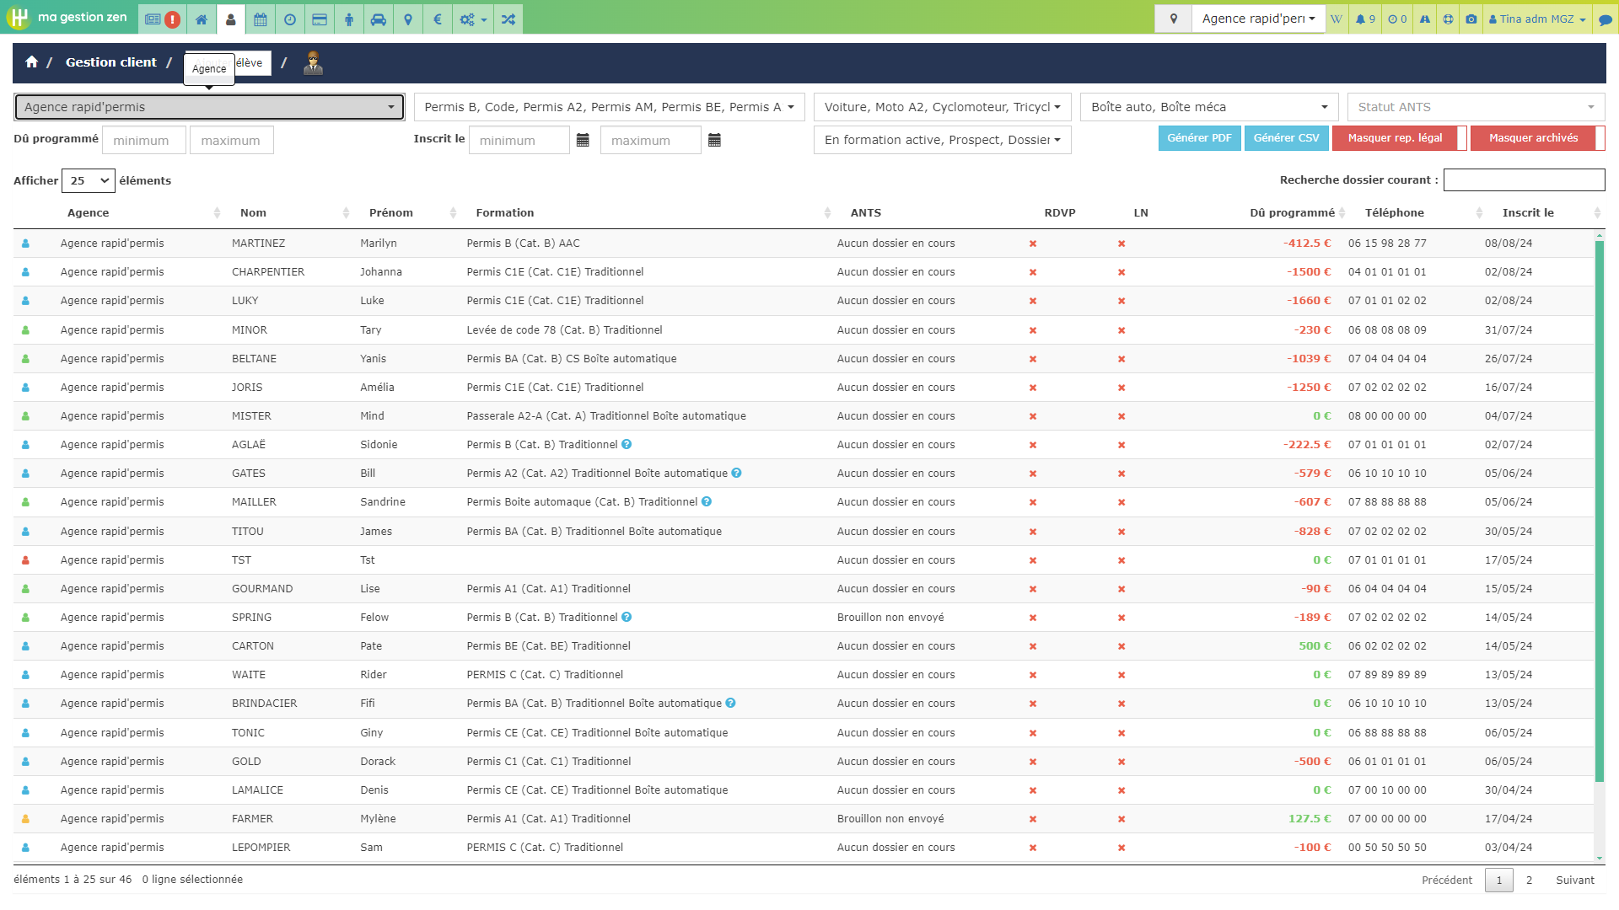The image size is (1619, 910).
Task: Toggle RDVP cross for MINOR row
Action: 1033,330
